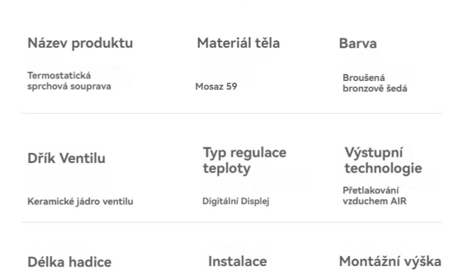Click the 'Délka hadice' heading
This screenshot has width=472, height=271.
69,262
